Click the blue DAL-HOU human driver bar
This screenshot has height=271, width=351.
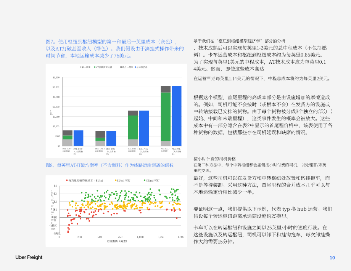78,138
